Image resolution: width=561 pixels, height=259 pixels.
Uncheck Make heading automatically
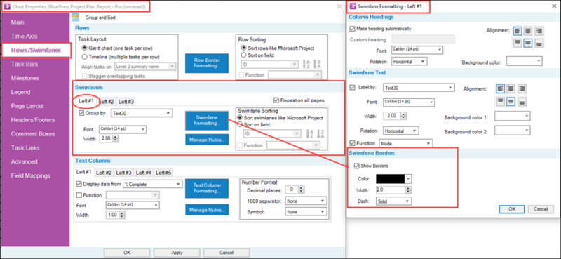353,29
